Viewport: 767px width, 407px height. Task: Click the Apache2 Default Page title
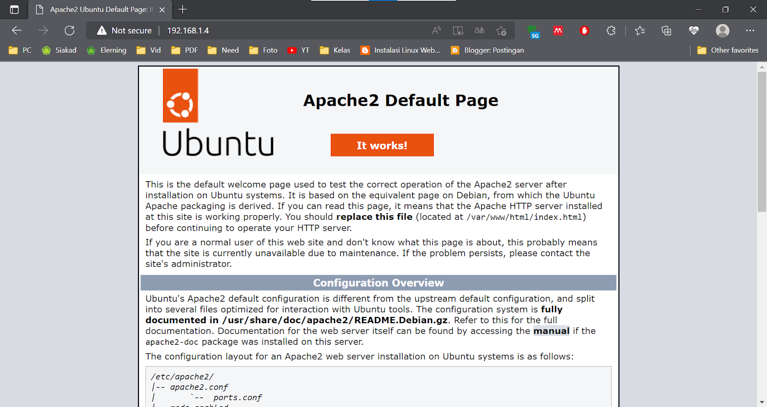coord(401,101)
